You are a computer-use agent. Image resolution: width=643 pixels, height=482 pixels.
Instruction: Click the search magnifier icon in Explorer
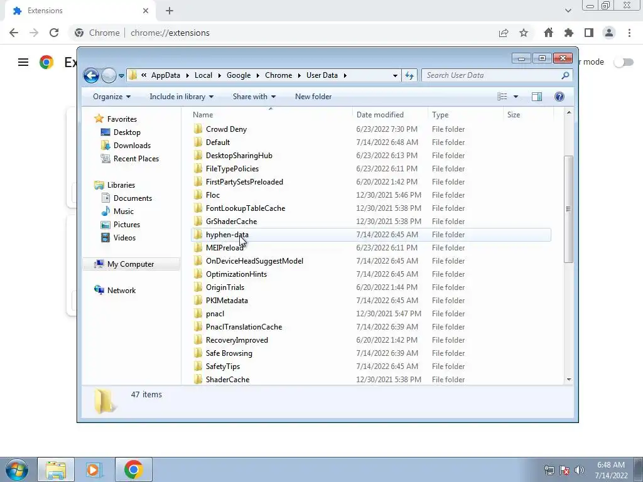pyautogui.click(x=565, y=75)
